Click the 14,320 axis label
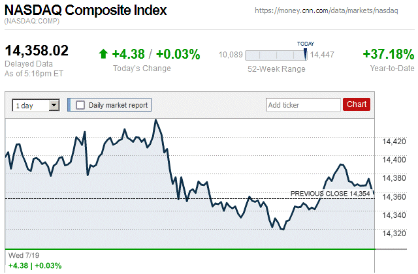The height and width of the screenshot is (274, 418). (393, 233)
